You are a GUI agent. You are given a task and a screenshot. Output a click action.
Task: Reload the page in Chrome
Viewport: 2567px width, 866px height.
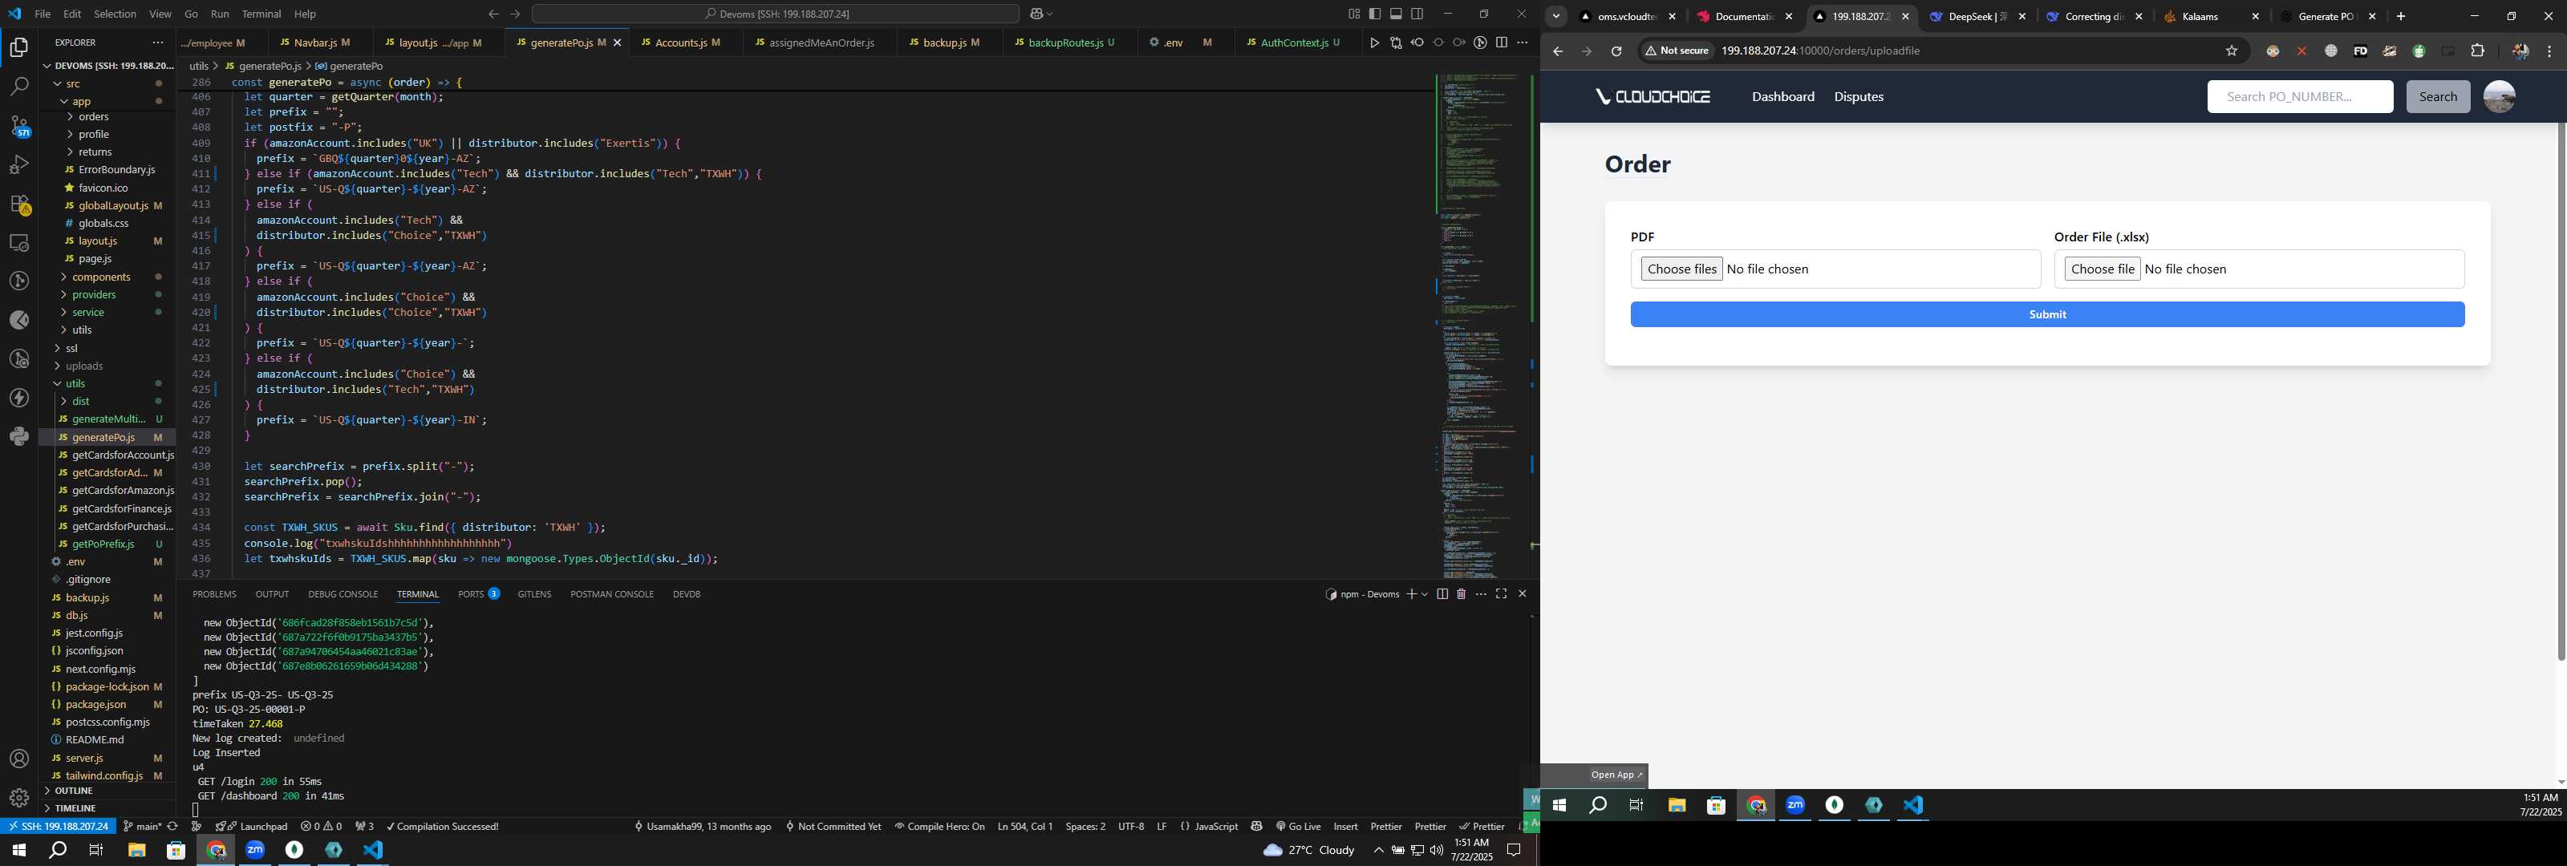1616,51
